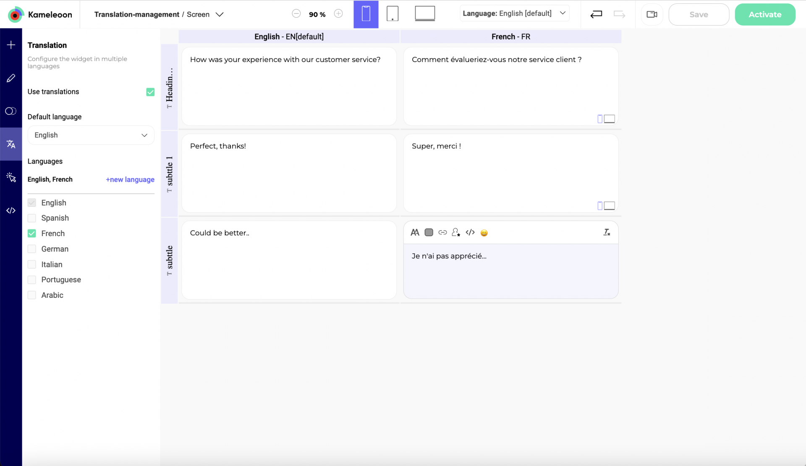Enable the Spanish language checkbox
Viewport: 806px width, 466px height.
32,218
